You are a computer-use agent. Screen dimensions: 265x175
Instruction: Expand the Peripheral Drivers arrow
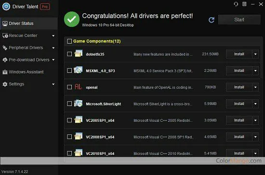tap(53, 48)
